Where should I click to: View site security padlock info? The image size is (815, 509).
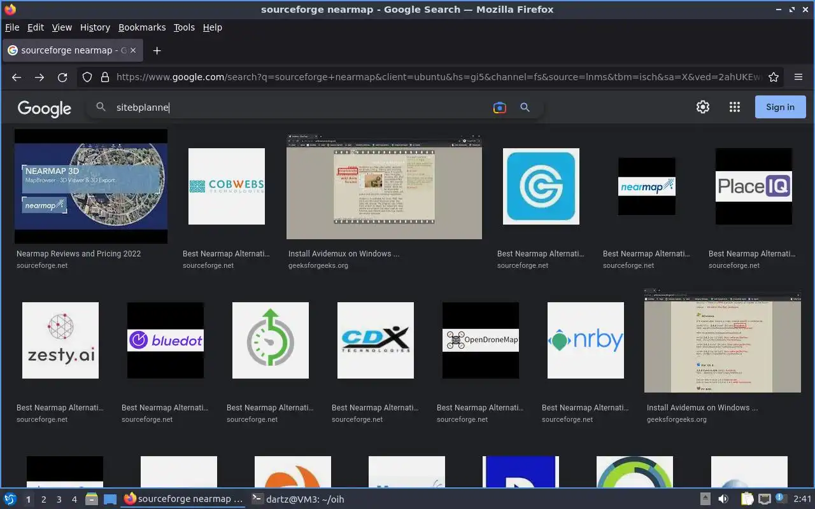coord(104,77)
